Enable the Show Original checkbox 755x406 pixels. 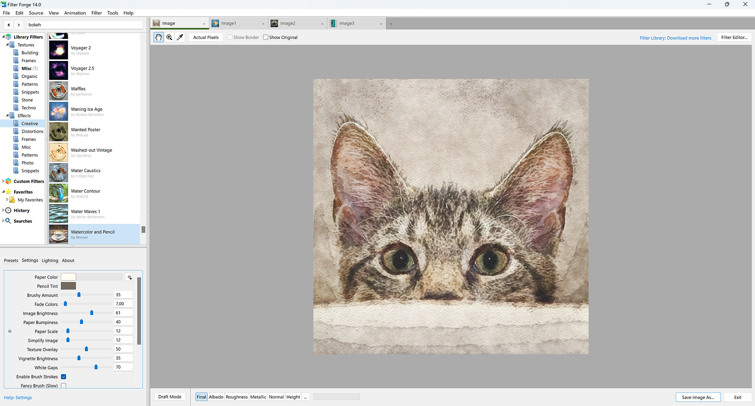click(x=265, y=37)
